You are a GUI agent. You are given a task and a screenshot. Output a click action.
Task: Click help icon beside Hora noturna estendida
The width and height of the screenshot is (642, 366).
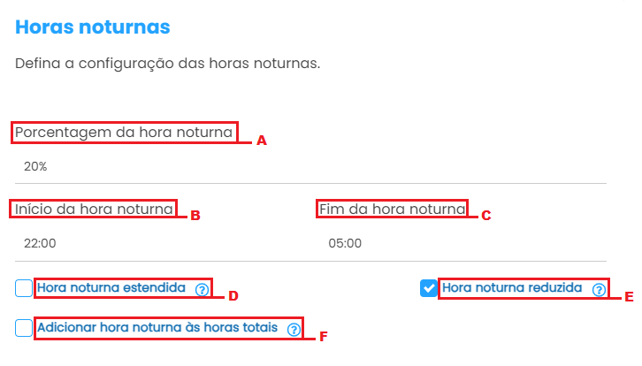click(203, 289)
